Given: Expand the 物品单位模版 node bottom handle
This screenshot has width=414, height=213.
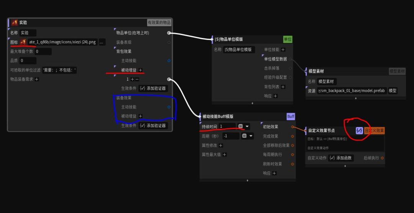Looking at the screenshot, I should (252, 103).
